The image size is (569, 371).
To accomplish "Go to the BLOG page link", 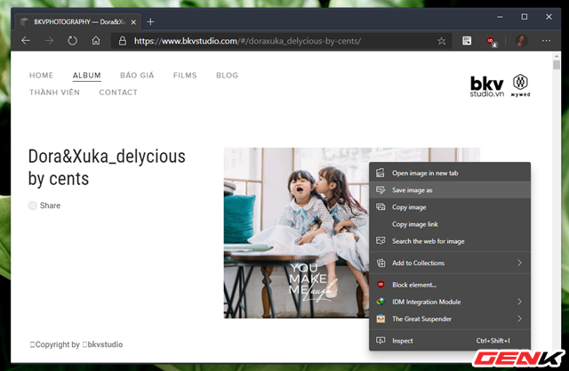I will pyautogui.click(x=227, y=76).
